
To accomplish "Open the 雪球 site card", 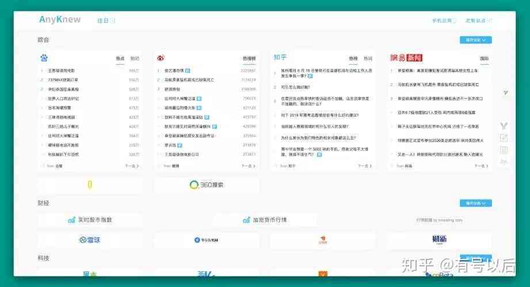I will [x=90, y=240].
